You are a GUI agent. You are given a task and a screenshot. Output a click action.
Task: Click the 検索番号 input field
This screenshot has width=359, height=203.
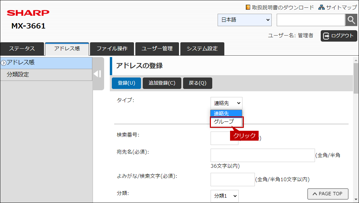tap(224, 138)
